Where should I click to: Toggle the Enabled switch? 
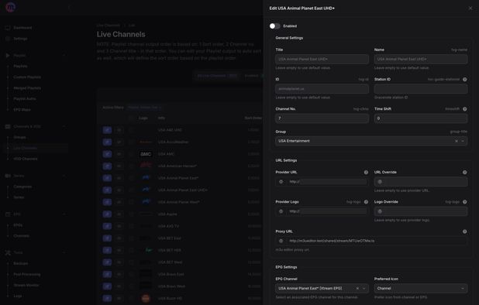point(274,26)
